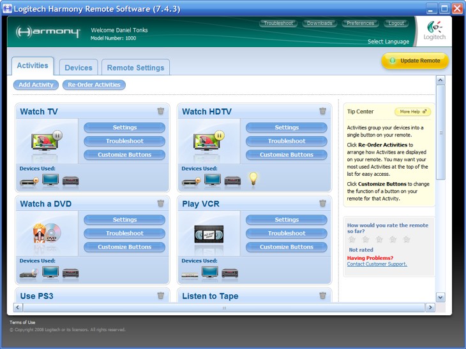Open the Downloads header link
Viewport: 466px width, 349px height.
click(319, 23)
